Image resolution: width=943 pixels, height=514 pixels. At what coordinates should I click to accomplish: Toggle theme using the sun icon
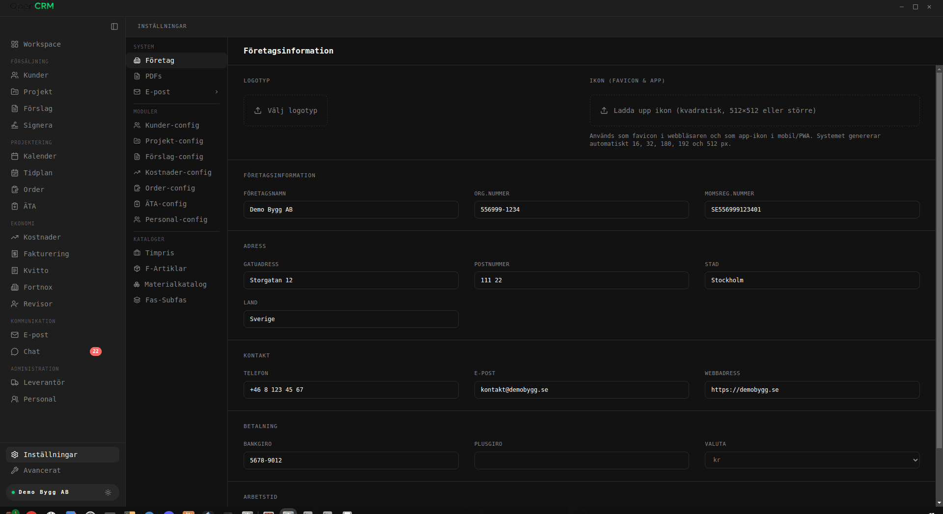point(108,492)
